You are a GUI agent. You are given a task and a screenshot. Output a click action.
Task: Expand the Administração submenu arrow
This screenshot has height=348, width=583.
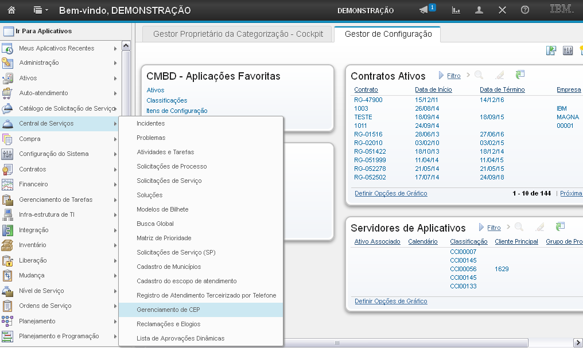115,63
